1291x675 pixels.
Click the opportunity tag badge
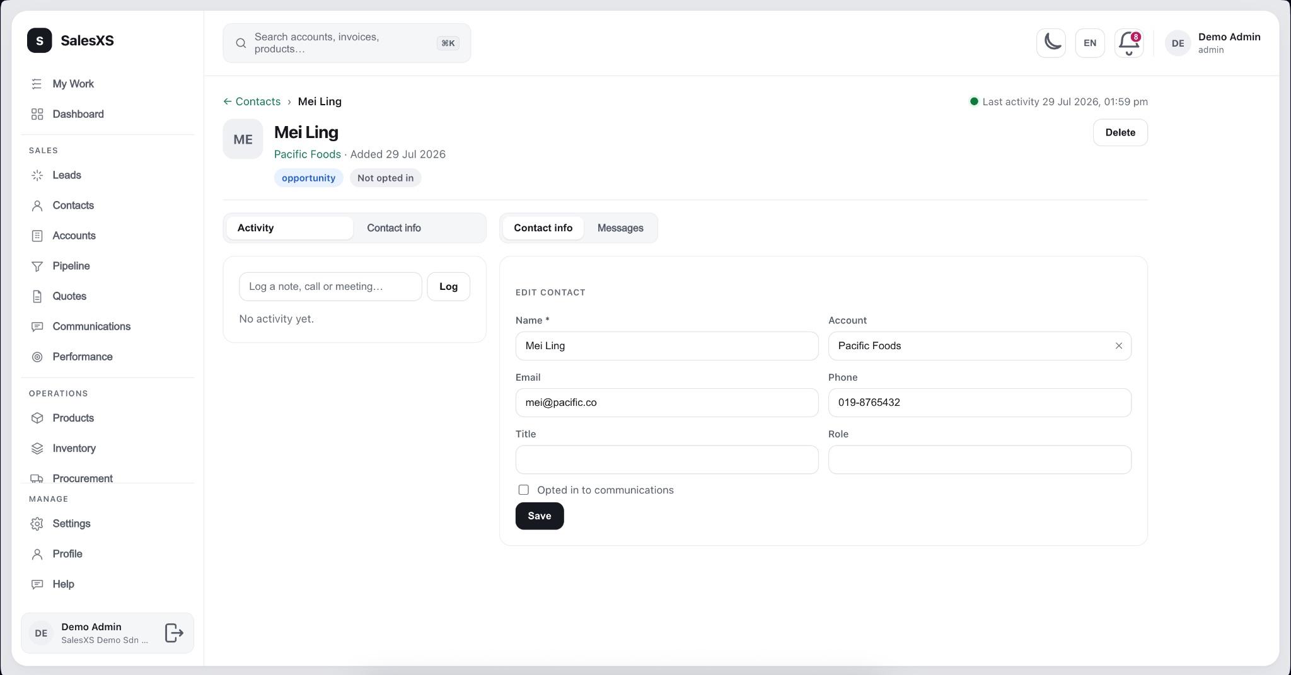[x=308, y=178]
